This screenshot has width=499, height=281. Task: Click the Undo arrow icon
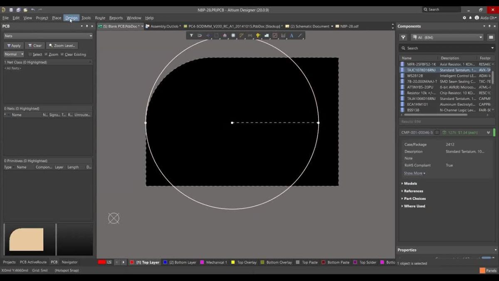[33, 10]
